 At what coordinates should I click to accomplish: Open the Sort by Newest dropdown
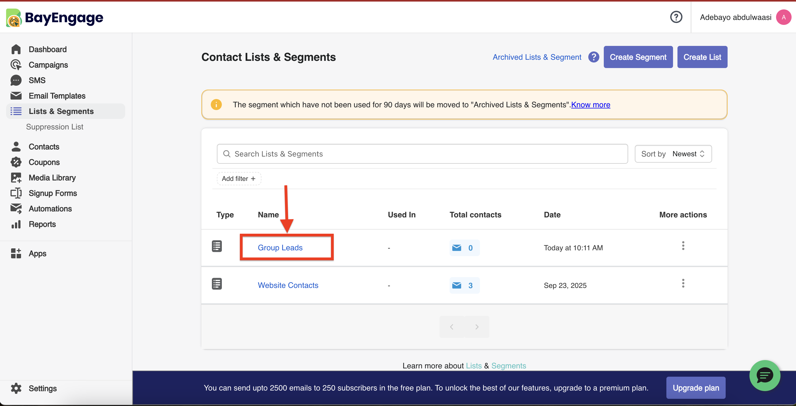coord(673,154)
